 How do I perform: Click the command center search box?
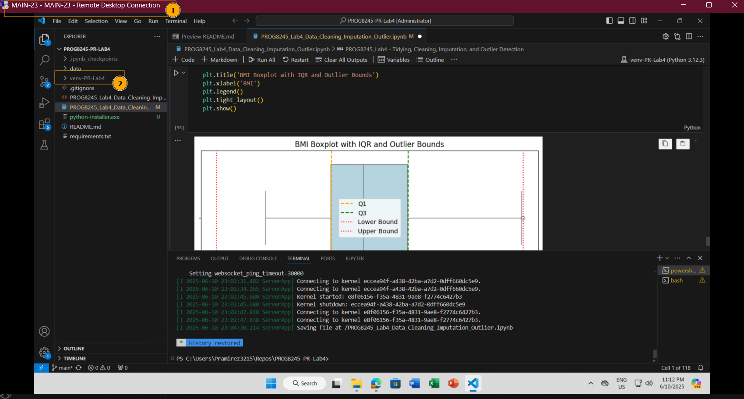[384, 21]
